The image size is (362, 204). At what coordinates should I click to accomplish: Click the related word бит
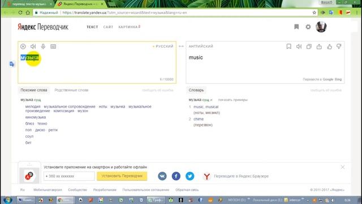[28, 143]
